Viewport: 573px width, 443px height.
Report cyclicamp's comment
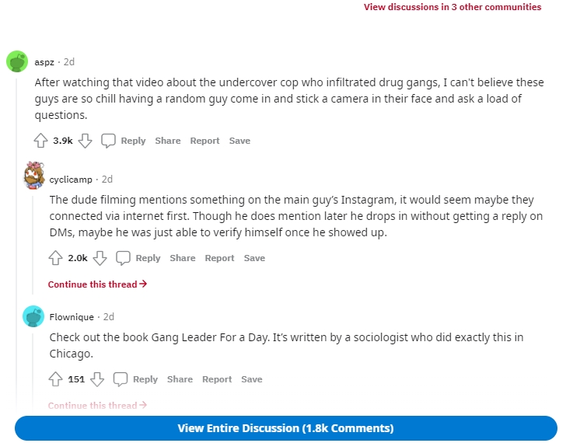219,258
